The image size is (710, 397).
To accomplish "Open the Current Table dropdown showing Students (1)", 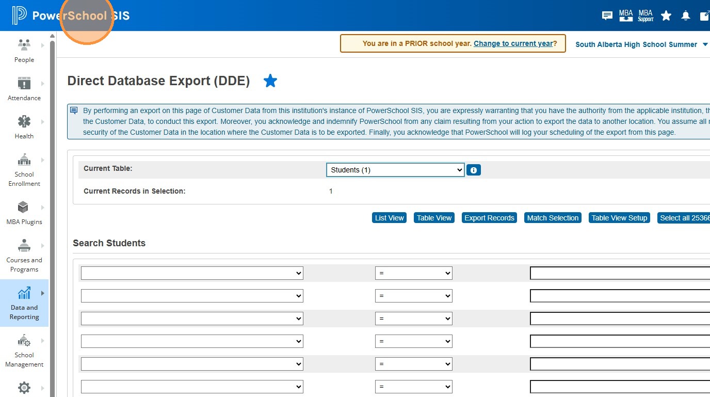I will click(395, 170).
